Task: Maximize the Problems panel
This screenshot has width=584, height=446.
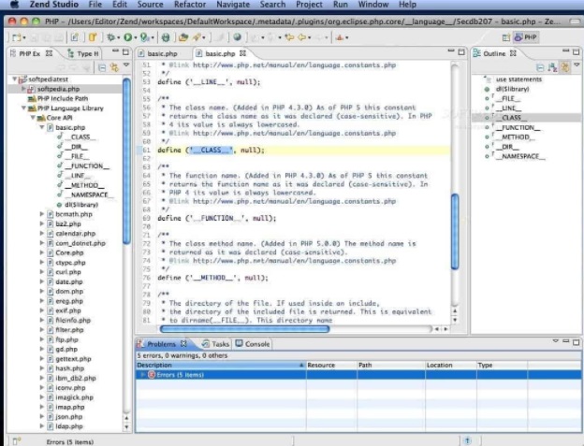Action: [576, 341]
